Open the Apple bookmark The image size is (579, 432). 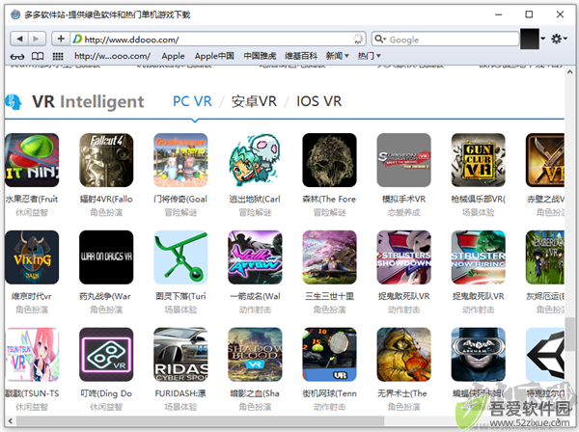[x=173, y=56]
